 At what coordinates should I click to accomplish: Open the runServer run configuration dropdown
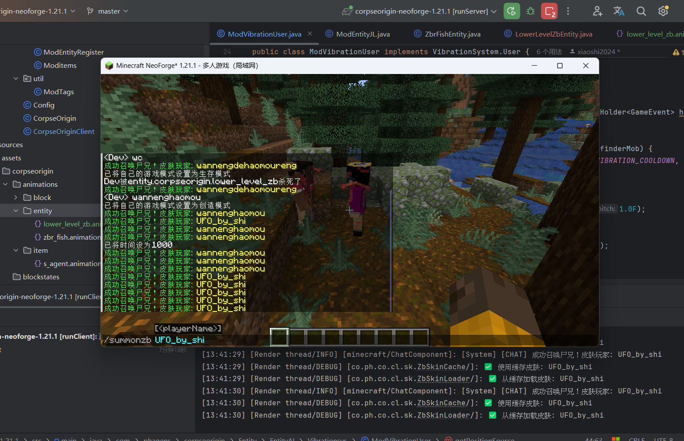pyautogui.click(x=419, y=11)
